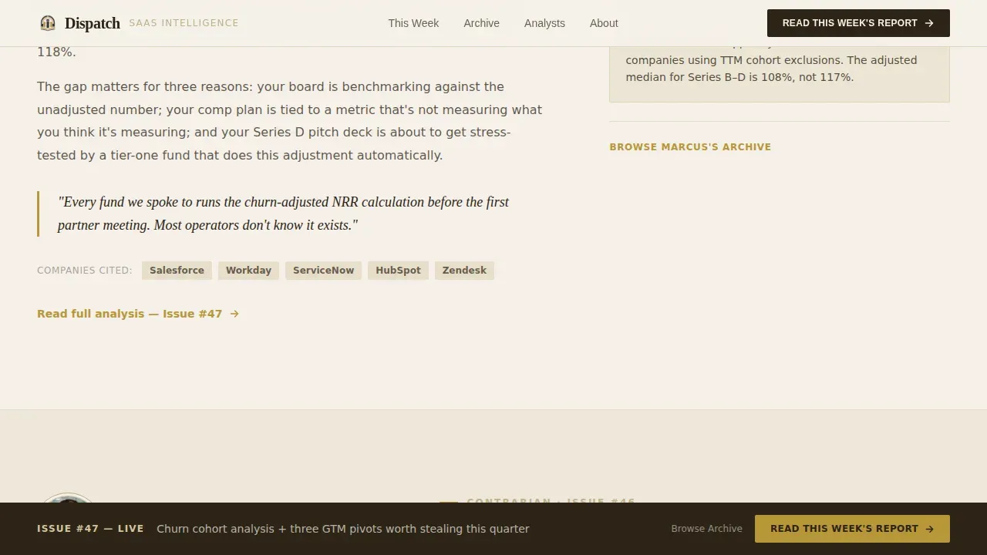
Task: Open the This Week nav item
Action: pos(413,23)
